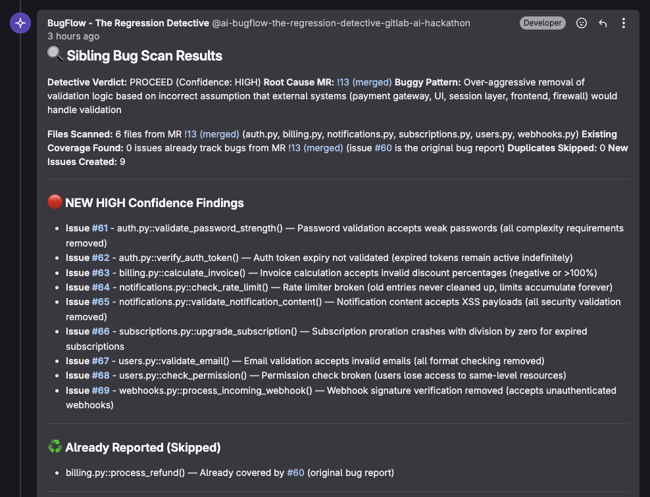This screenshot has width=650, height=497.
Task: Open issue #60 in the Existing Coverage line
Action: (x=383, y=148)
